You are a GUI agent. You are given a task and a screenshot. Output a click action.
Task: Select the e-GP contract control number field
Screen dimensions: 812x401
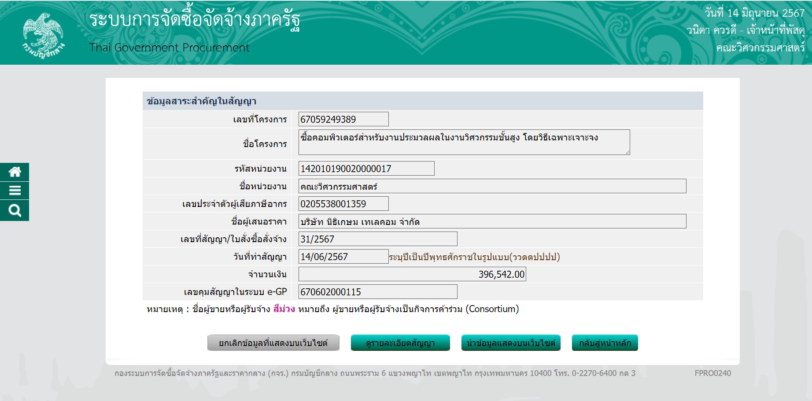pos(377,292)
